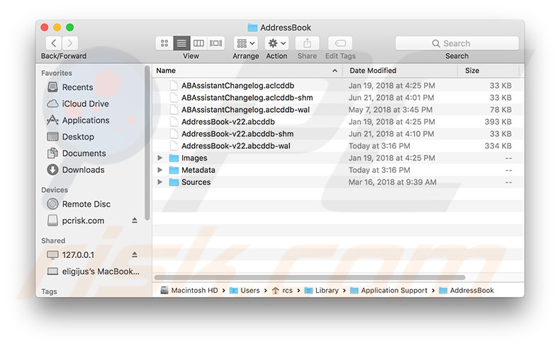Select eligijus's MacBook in Shared
The height and width of the screenshot is (348, 560).
(x=94, y=271)
